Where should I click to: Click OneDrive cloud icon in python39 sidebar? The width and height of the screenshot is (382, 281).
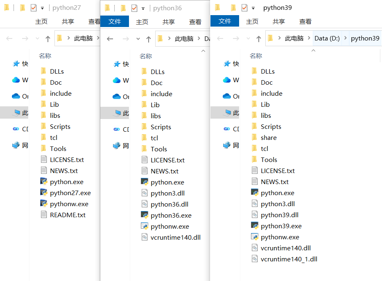[227, 96]
